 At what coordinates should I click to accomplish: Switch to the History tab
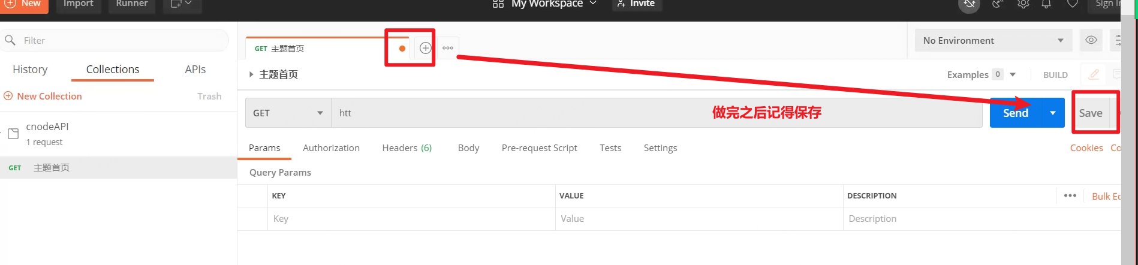click(30, 69)
